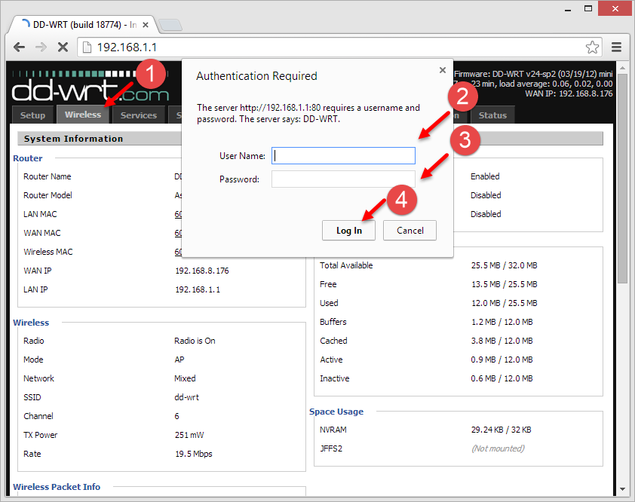This screenshot has width=635, height=502.
Task: Focus the User Name field
Action: (x=343, y=156)
